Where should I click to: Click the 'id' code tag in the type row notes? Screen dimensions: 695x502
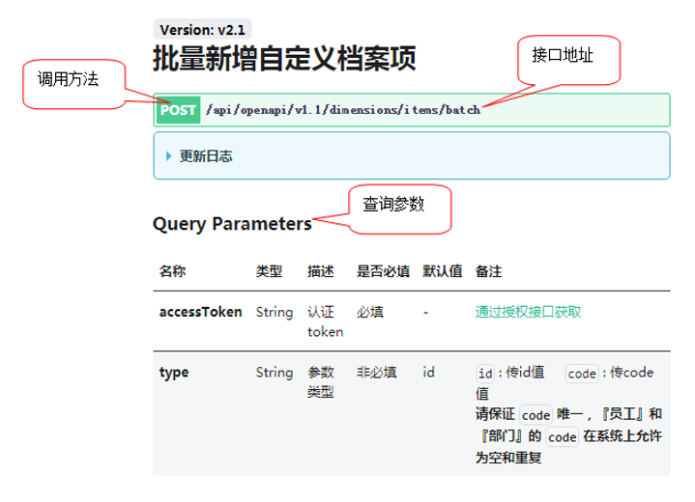(x=485, y=373)
